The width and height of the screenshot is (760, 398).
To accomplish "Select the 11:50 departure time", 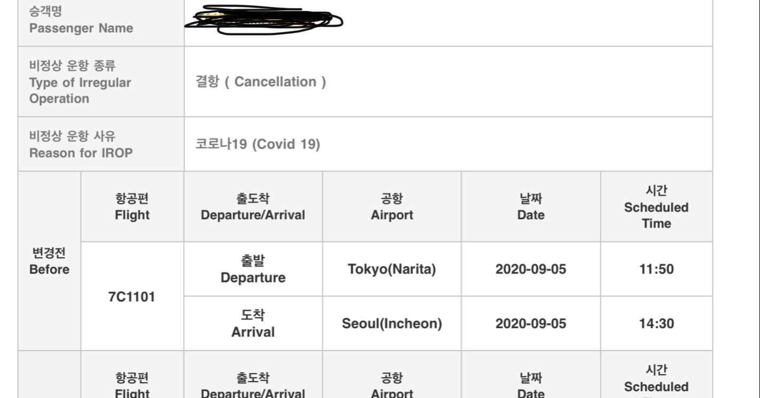I will [x=656, y=269].
